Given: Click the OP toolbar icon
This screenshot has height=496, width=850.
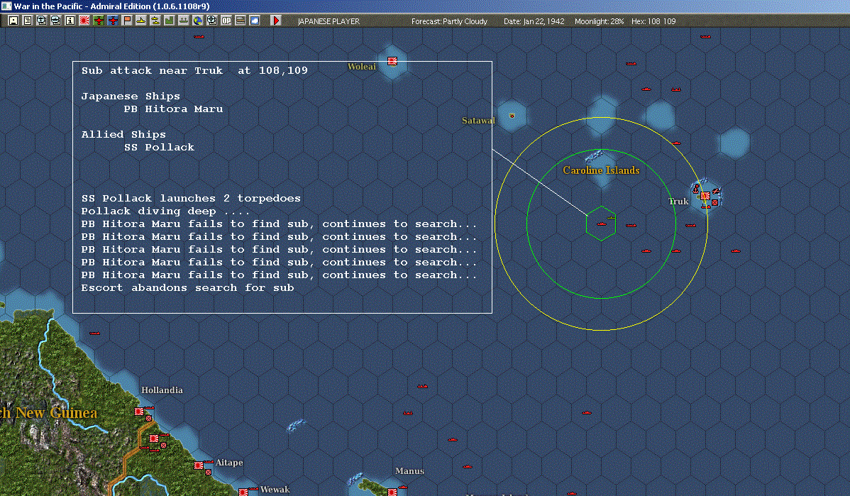Looking at the screenshot, I should point(226,21).
